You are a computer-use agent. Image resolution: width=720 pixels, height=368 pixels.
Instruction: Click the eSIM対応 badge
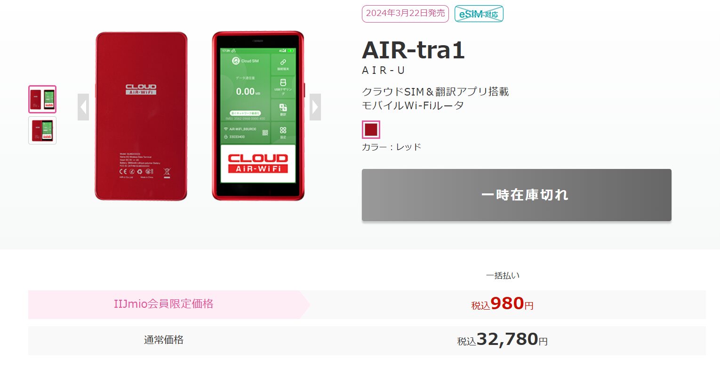(479, 14)
